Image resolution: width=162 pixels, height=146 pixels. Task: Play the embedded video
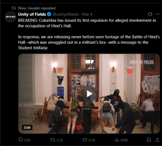point(89,94)
